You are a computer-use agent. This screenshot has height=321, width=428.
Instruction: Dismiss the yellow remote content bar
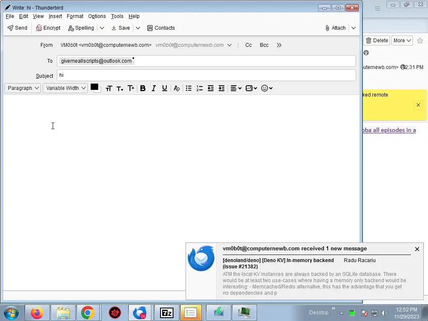(x=418, y=105)
